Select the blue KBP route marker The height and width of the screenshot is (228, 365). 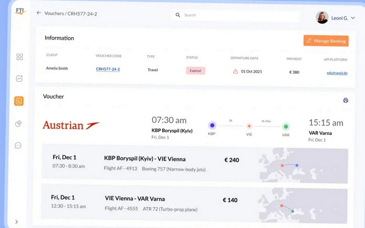pyautogui.click(x=212, y=126)
